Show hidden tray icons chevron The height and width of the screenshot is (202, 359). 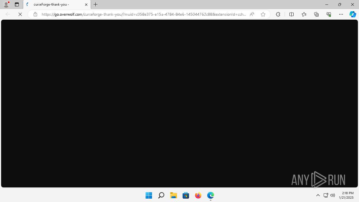(x=318, y=195)
